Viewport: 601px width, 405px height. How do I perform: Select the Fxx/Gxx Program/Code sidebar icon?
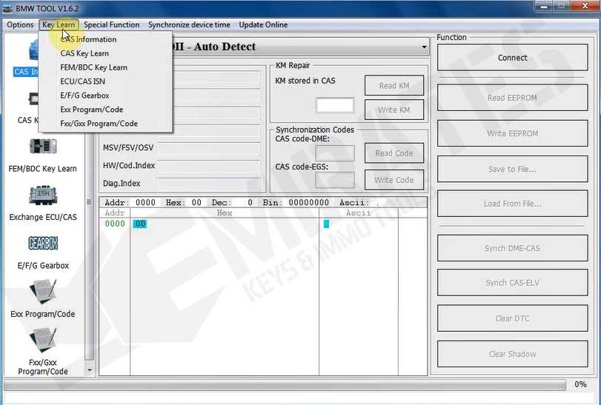point(43,340)
